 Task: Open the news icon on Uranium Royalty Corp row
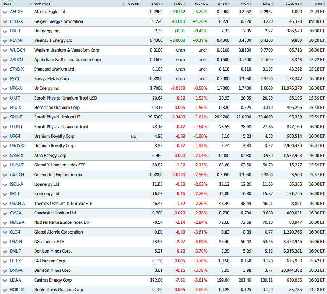[134, 136]
